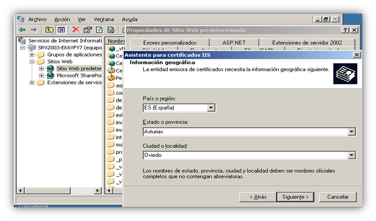Click the gray forward arrow in toolbar

(x=33, y=30)
